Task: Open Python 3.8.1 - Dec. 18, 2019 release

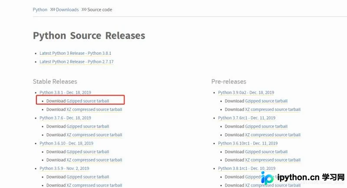Action: pos(65,92)
